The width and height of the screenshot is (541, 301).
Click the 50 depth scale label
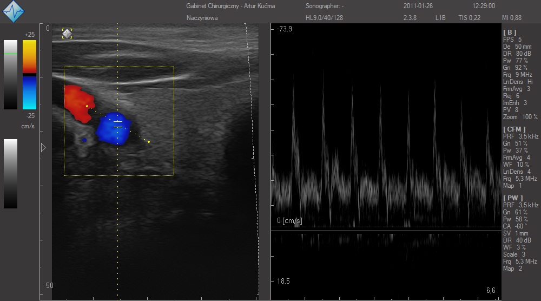pyautogui.click(x=50, y=285)
